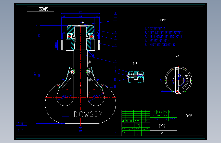Screen dimensions: 221x143
Task: Click the 778 weight value in title block
Action: coord(156,119)
